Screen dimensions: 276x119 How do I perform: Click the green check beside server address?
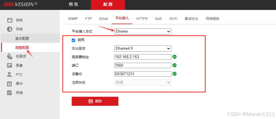point(175,57)
